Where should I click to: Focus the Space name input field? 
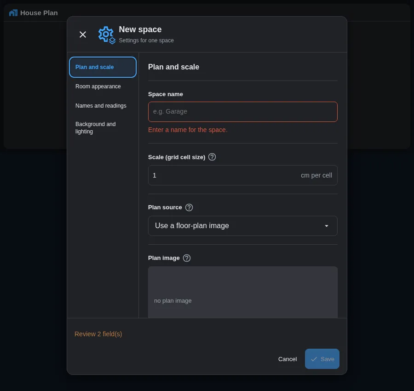point(242,112)
